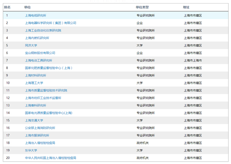Click the 上海市服装研究所 link
Screen dimensions: 231x164
(37, 136)
